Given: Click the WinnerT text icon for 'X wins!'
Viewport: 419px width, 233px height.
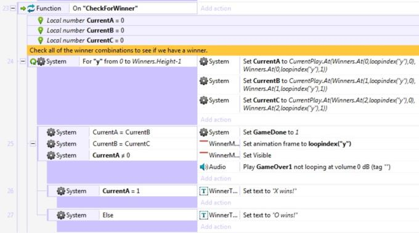Looking at the screenshot, I should pos(203,191).
